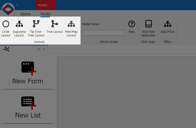Image resolution: width=196 pixels, height=128 pixels.
Task: Click the Layouts group label
Action: [x=39, y=42]
